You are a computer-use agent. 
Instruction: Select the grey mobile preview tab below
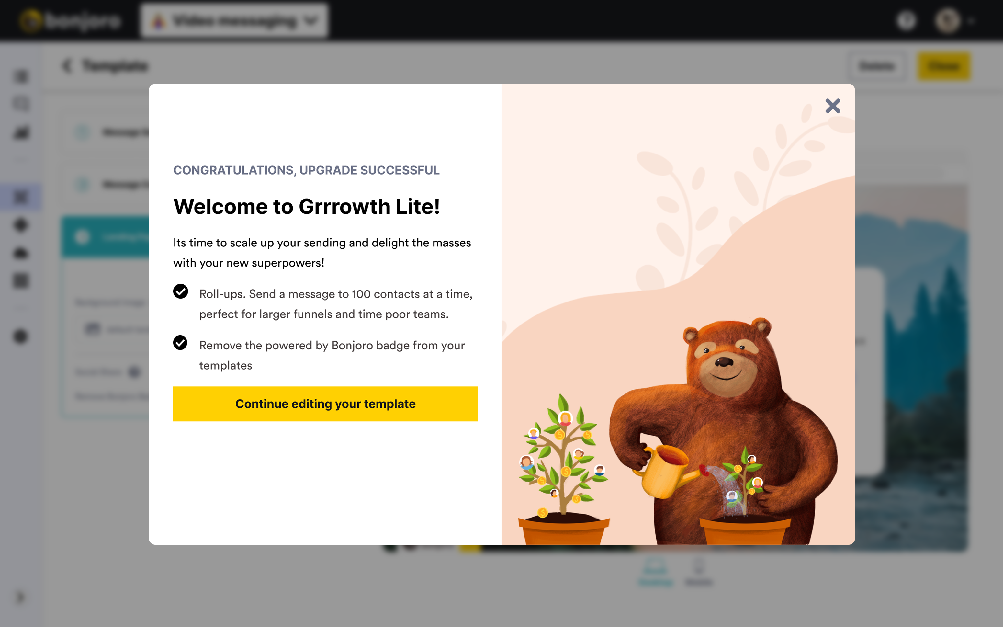click(x=699, y=571)
